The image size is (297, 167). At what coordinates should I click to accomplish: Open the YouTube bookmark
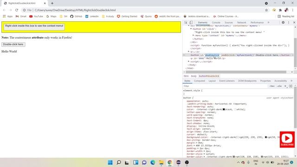click(36, 16)
